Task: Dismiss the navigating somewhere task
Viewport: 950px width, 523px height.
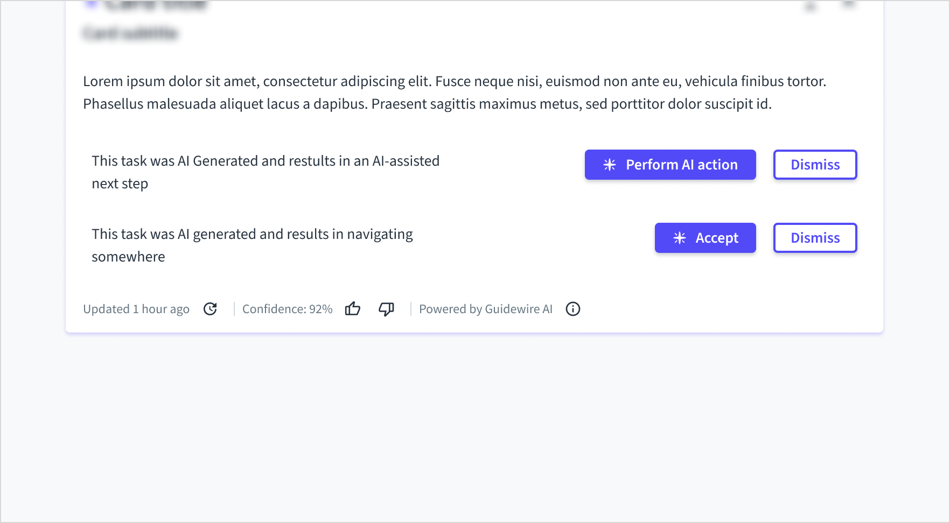Action: pyautogui.click(x=815, y=238)
